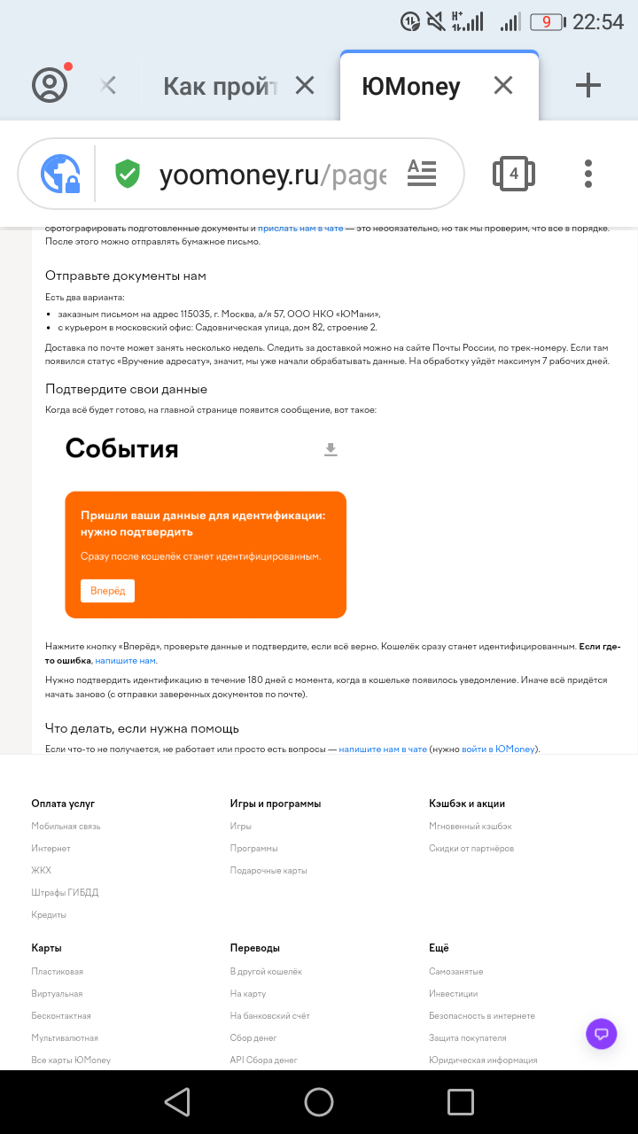This screenshot has height=1134, width=638.
Task: Tap the yoomoney.ru address field
Action: (272, 175)
